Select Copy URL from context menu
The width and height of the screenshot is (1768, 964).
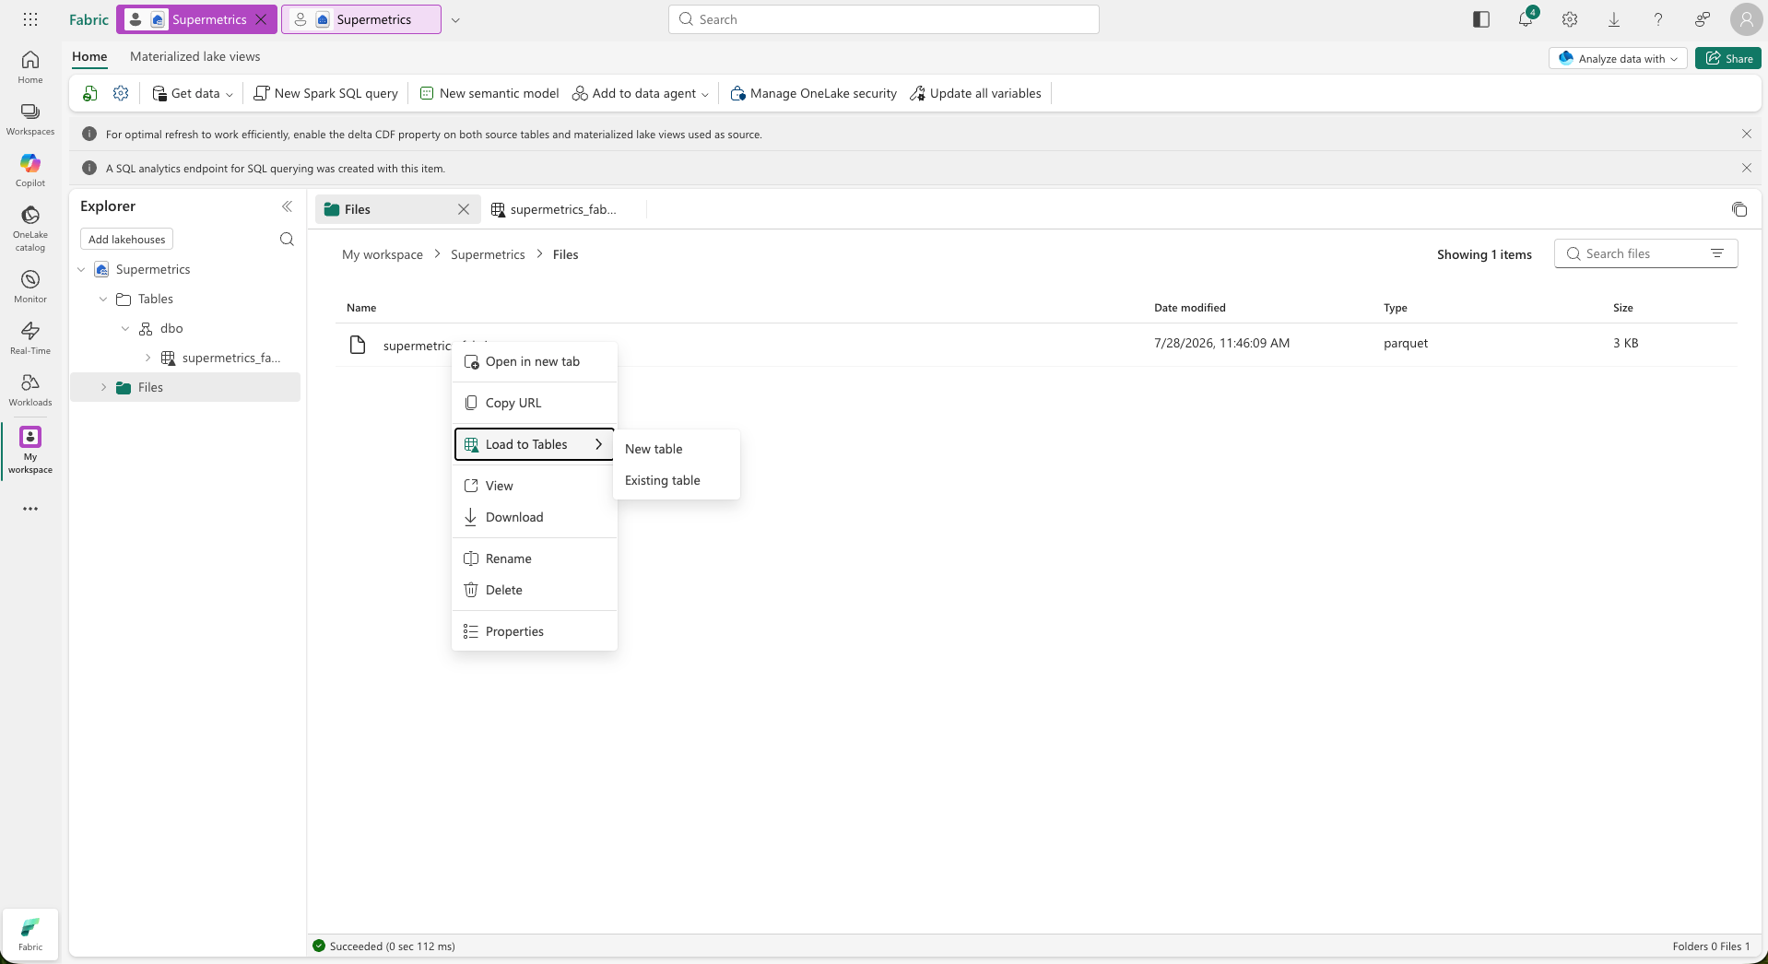[x=535, y=403]
